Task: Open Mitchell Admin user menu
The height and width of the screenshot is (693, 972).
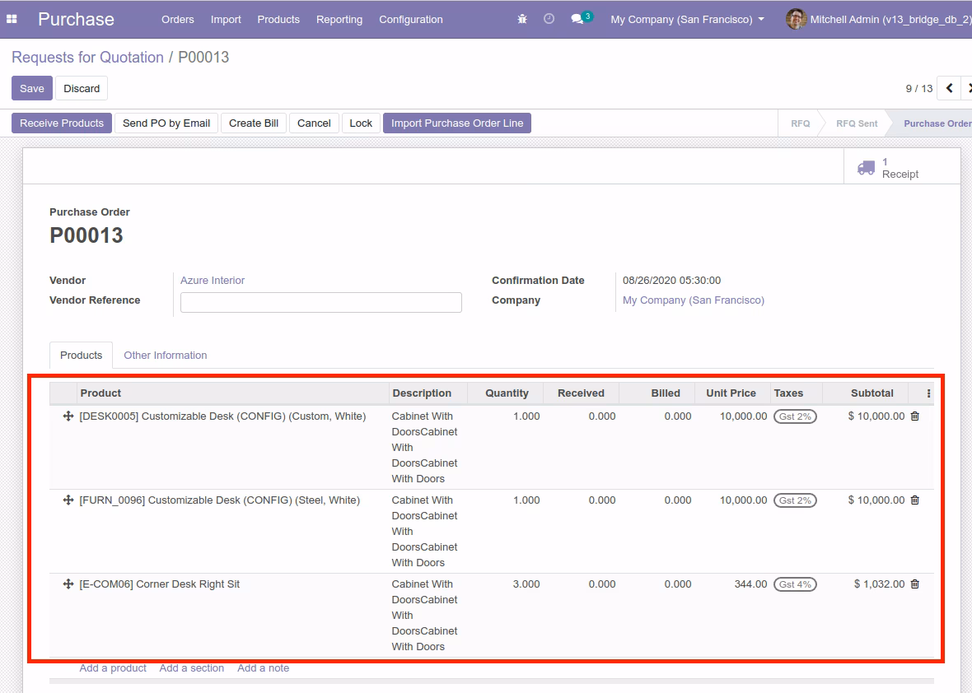Action: tap(879, 19)
